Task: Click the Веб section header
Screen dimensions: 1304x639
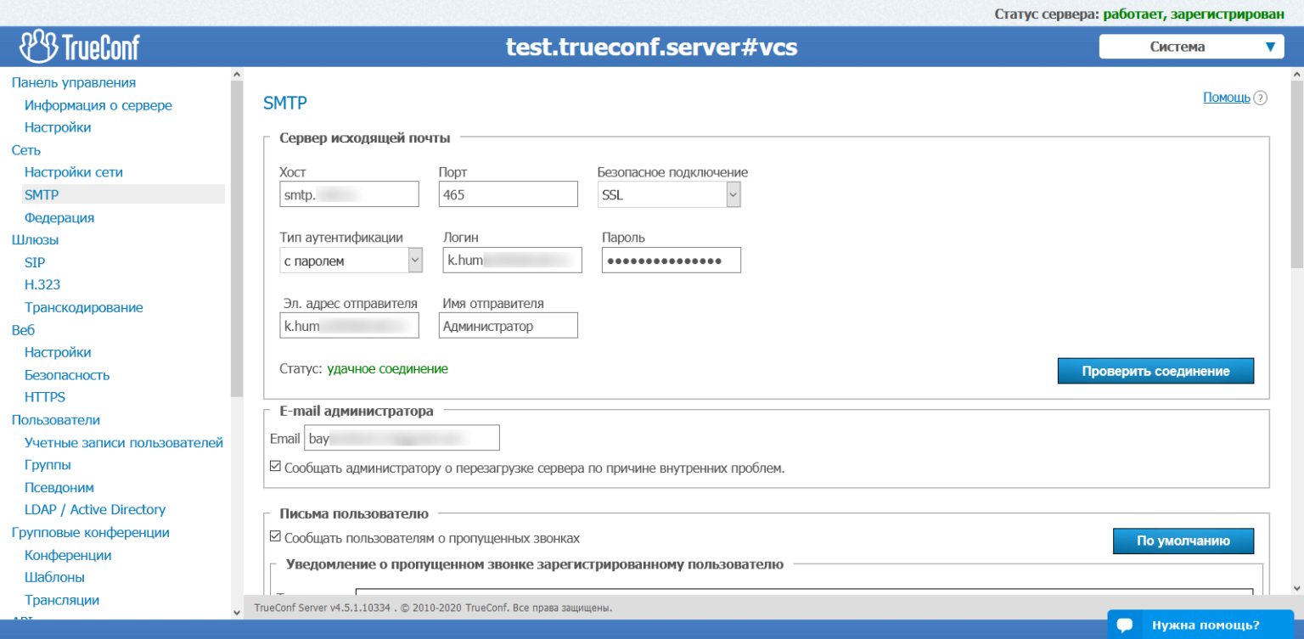Action: click(23, 330)
